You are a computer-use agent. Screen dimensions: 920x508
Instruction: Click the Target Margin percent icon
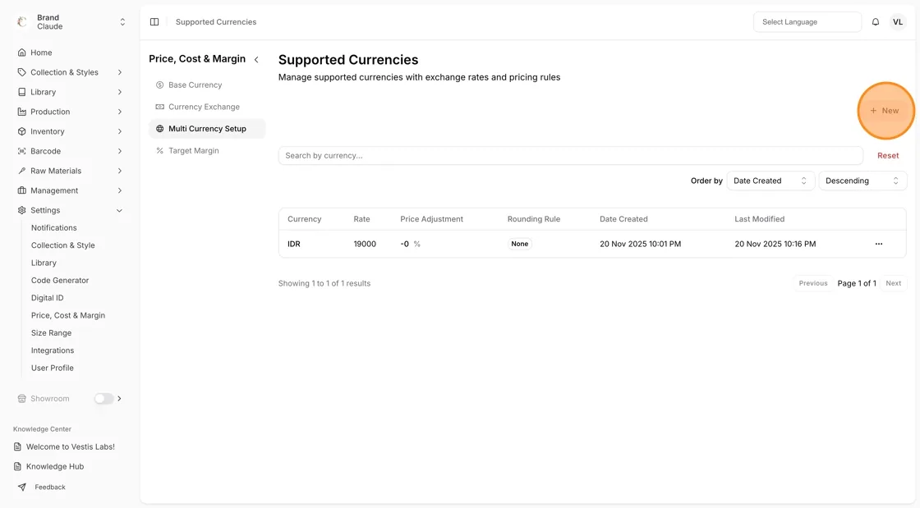click(x=159, y=150)
